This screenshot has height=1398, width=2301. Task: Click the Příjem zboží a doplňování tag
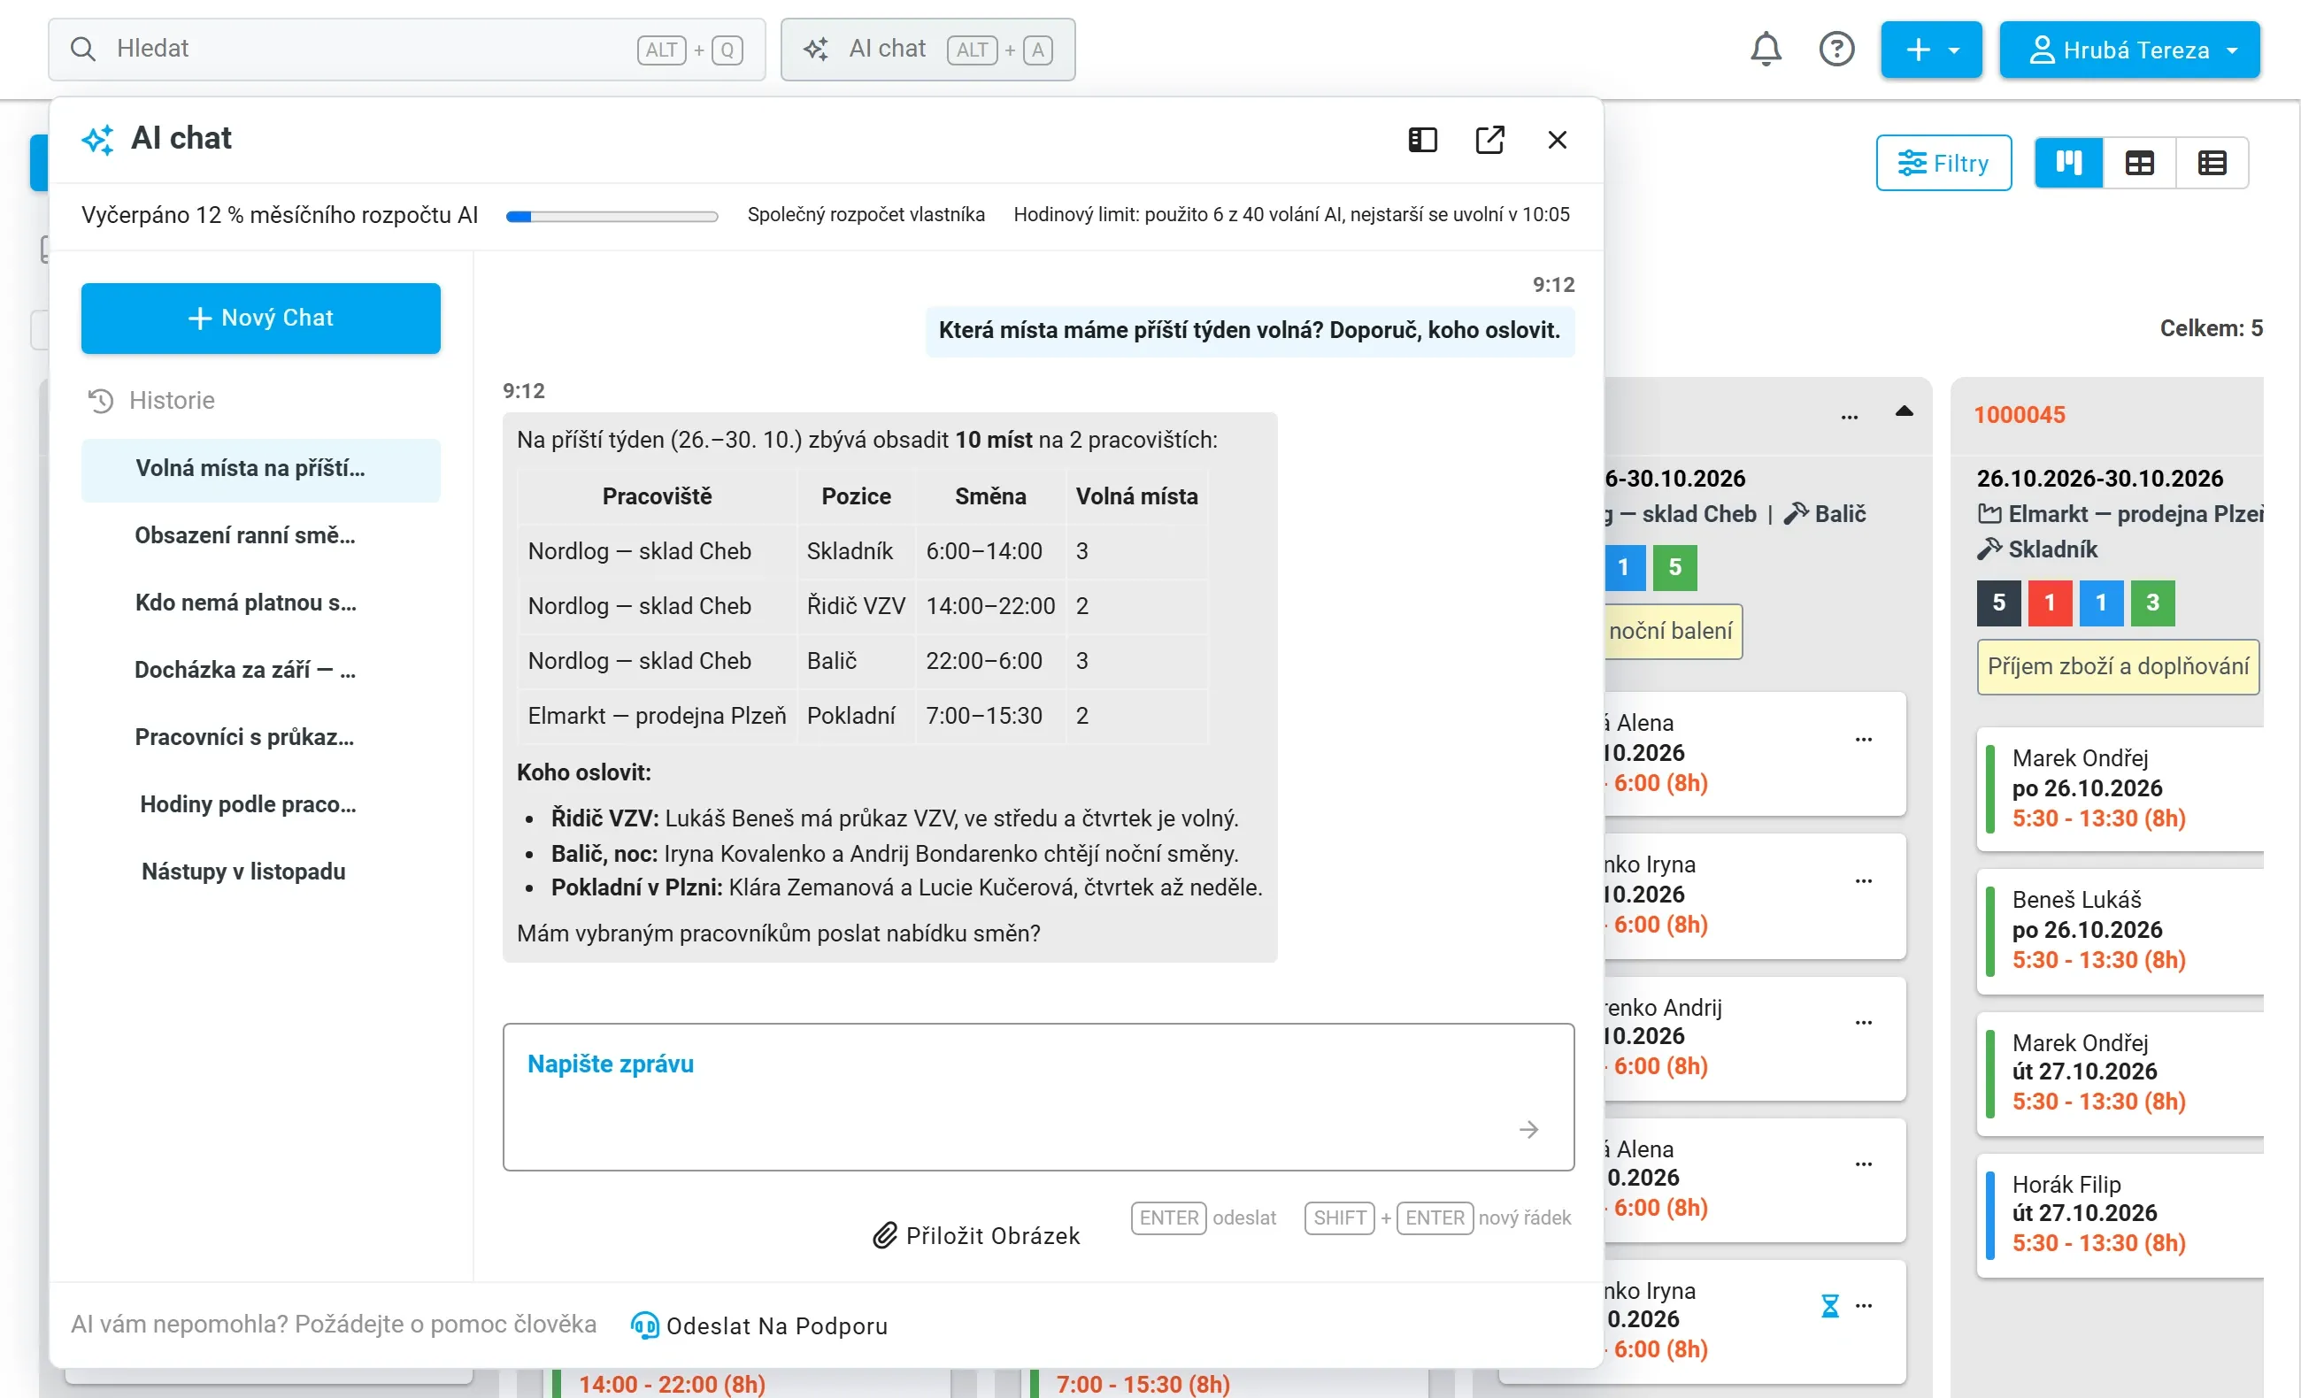point(2118,667)
